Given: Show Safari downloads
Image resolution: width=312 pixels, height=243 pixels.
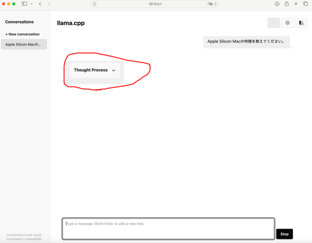Looking at the screenshot, I should (277, 4).
